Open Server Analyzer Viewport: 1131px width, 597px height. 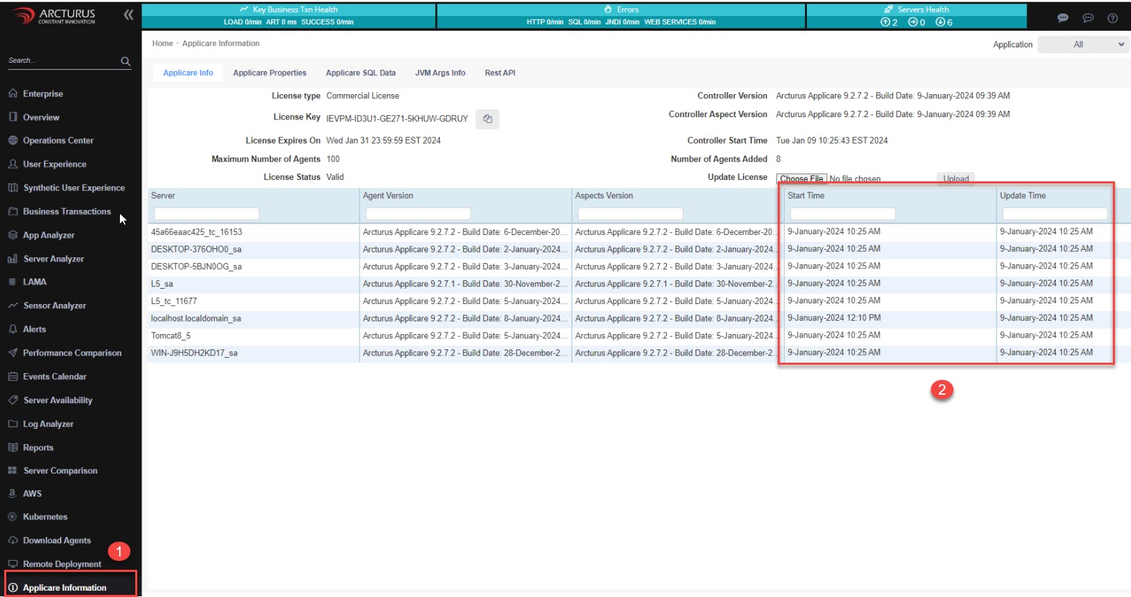[x=53, y=259]
